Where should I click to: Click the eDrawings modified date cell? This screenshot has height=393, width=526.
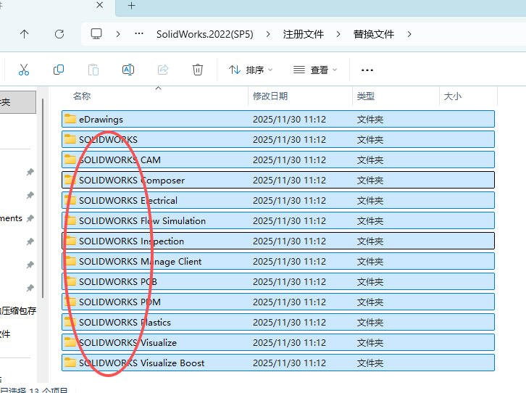coord(289,120)
